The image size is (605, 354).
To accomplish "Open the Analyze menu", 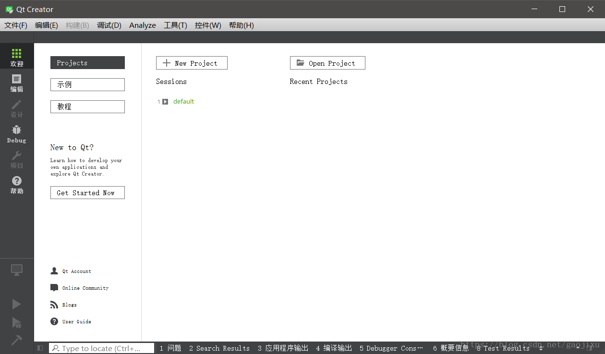I will tap(143, 25).
